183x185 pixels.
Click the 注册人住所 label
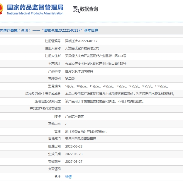(53, 56)
